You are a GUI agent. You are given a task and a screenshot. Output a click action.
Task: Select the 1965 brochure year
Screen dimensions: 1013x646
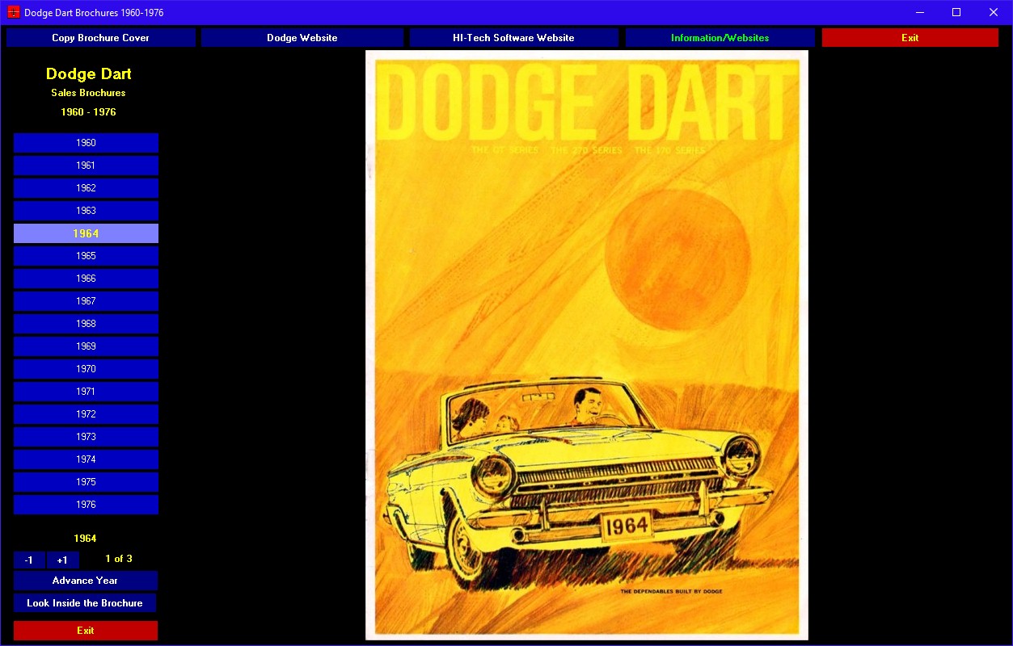[x=86, y=256]
